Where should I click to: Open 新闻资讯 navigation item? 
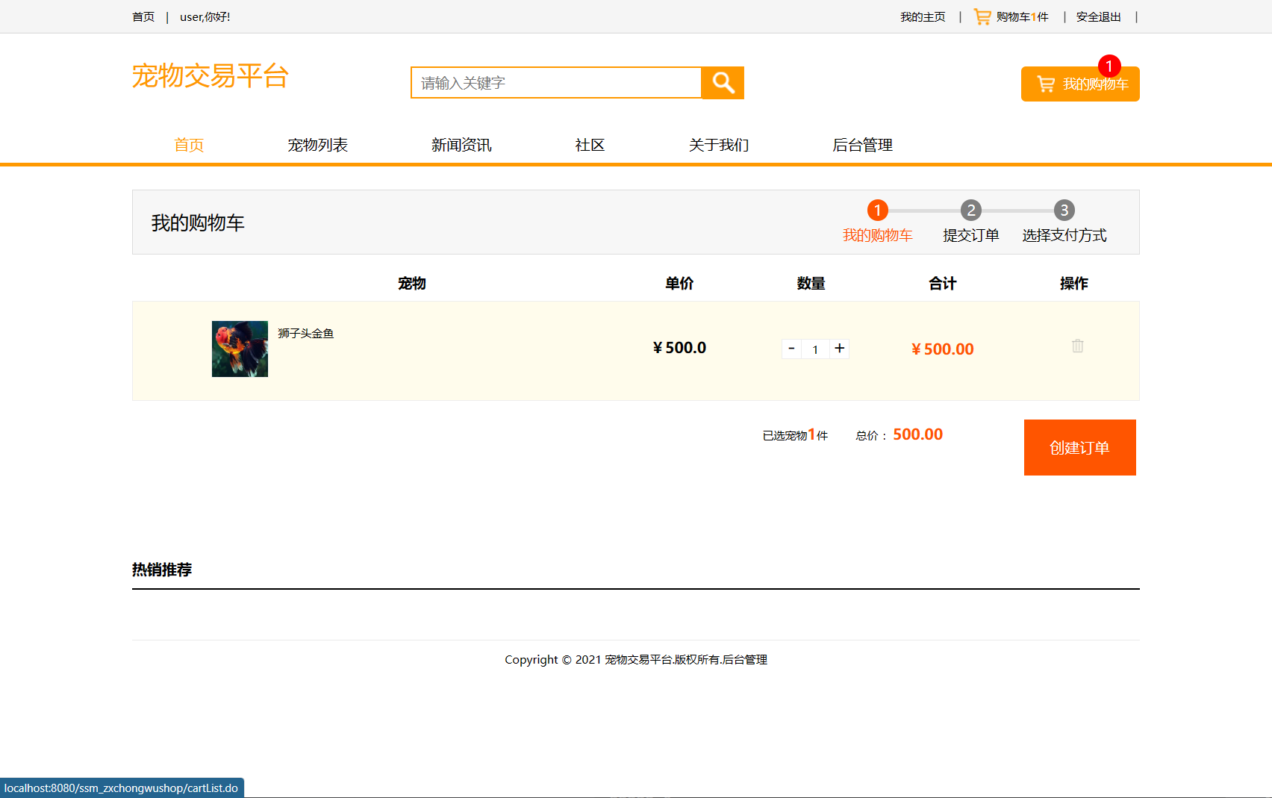(461, 145)
